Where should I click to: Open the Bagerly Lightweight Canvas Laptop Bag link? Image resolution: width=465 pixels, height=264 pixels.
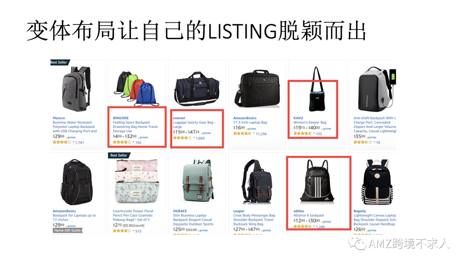point(375,220)
